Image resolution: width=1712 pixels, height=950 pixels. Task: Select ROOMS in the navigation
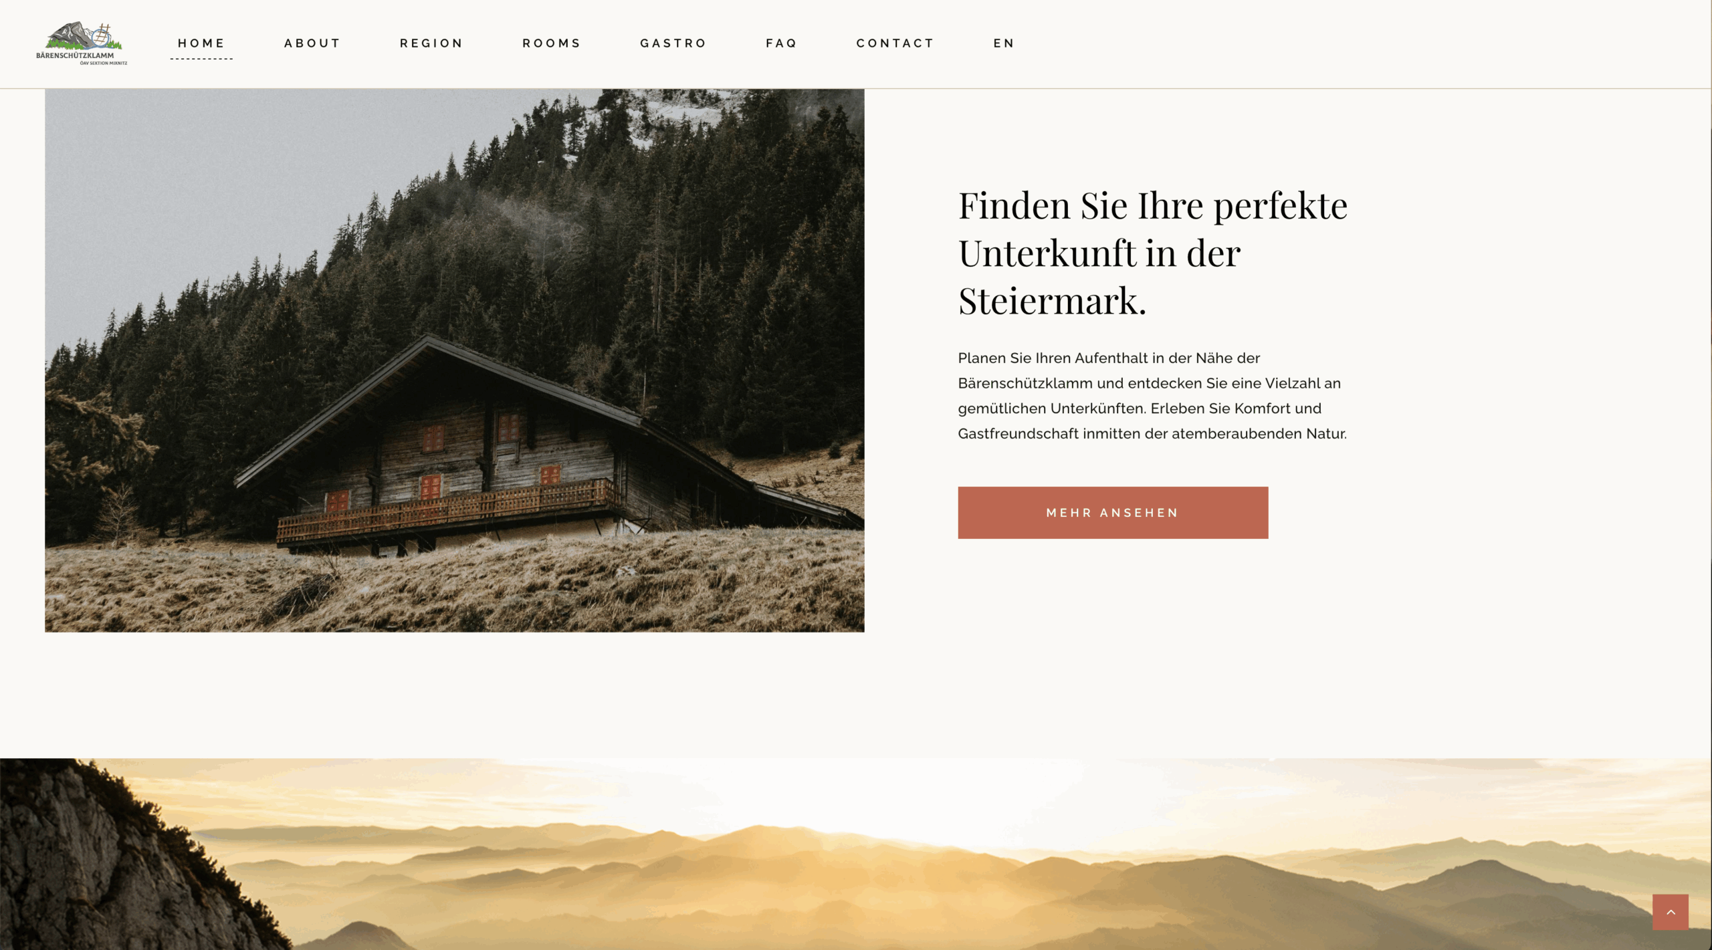(552, 43)
